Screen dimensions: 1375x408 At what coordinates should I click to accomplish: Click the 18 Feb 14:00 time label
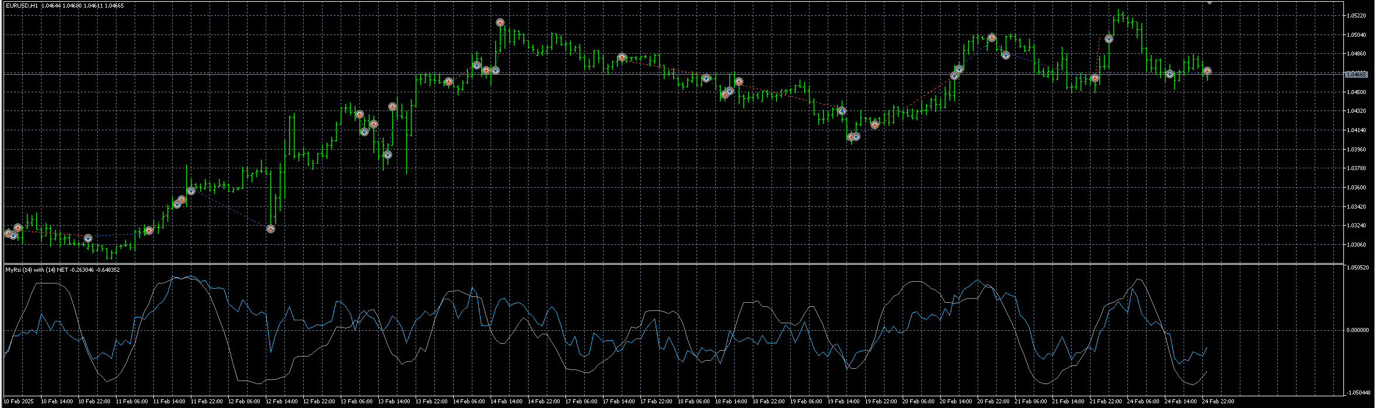pos(731,402)
